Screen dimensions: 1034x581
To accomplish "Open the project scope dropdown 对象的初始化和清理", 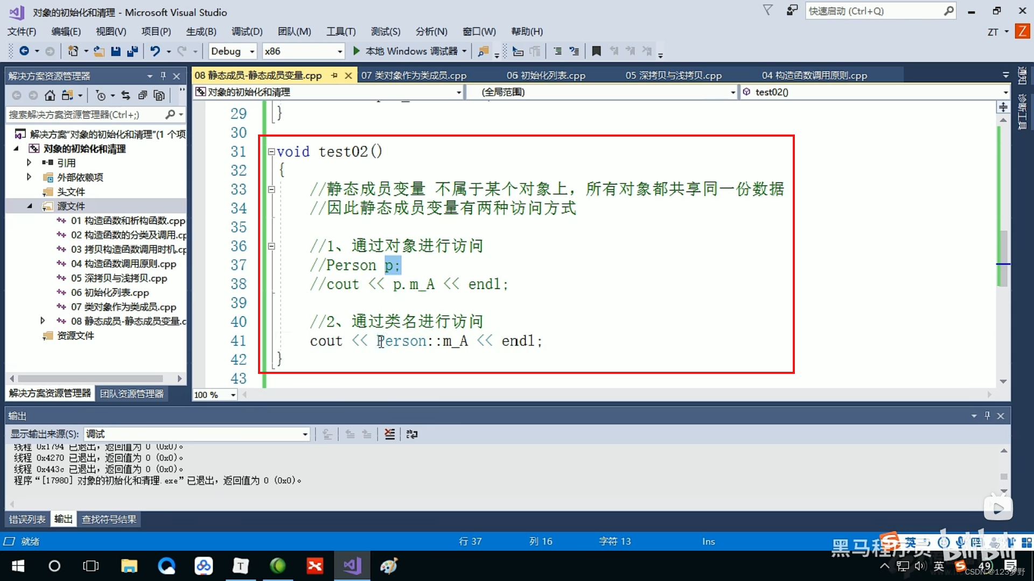I will point(328,92).
